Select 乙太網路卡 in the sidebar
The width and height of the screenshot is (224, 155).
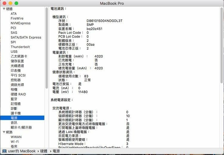[19, 56]
